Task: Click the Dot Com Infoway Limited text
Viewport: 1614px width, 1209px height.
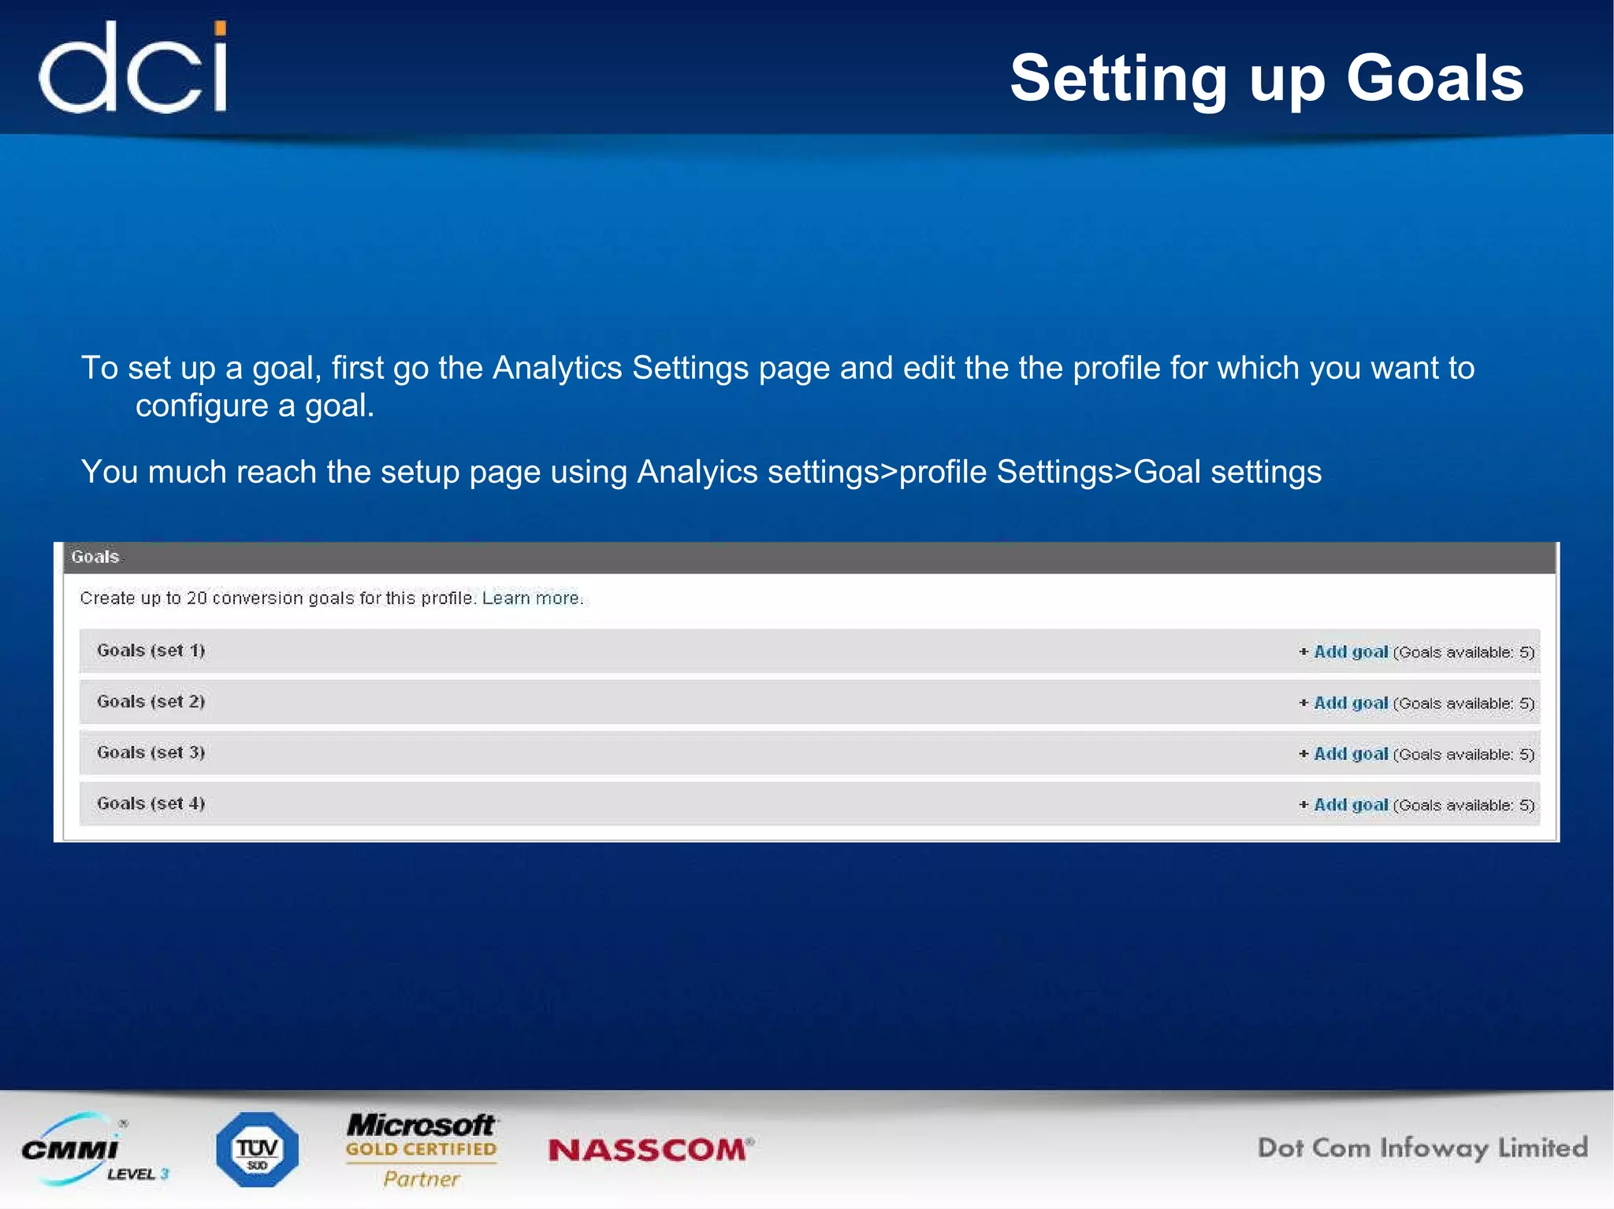Action: (1422, 1148)
